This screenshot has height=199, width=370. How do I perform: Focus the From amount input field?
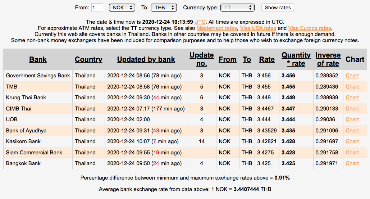pyautogui.click(x=97, y=8)
